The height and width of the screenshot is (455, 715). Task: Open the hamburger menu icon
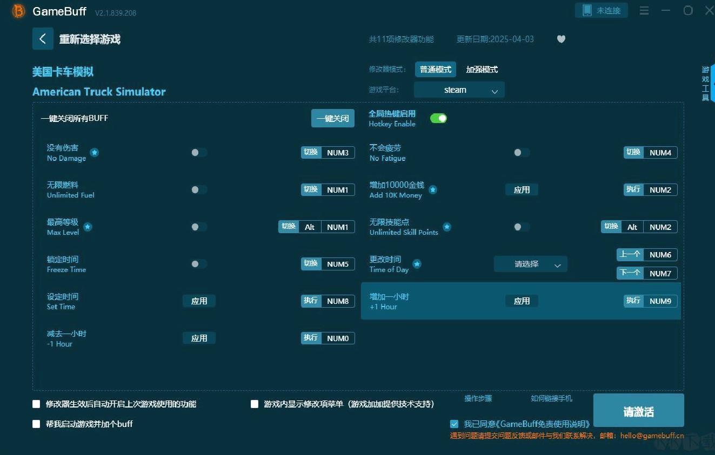[x=644, y=10]
